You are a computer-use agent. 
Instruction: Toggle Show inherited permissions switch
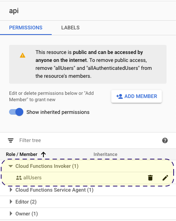click(x=16, y=112)
